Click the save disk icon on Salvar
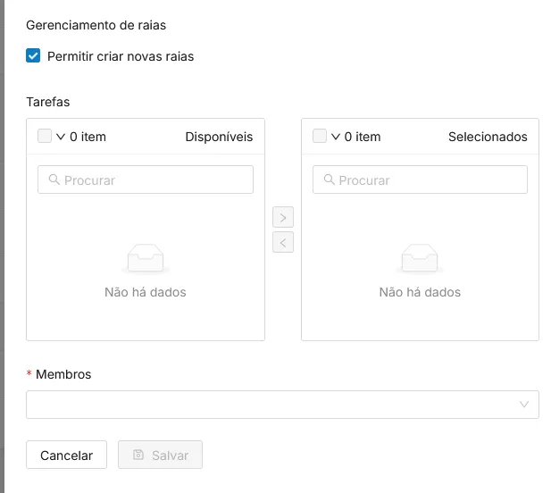Image resolution: width=551 pixels, height=493 pixels. (138, 455)
